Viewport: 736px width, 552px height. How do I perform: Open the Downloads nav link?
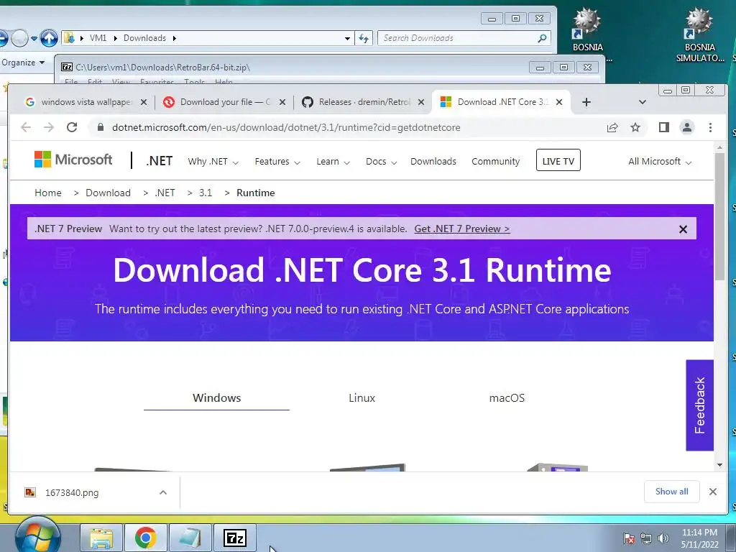click(433, 162)
